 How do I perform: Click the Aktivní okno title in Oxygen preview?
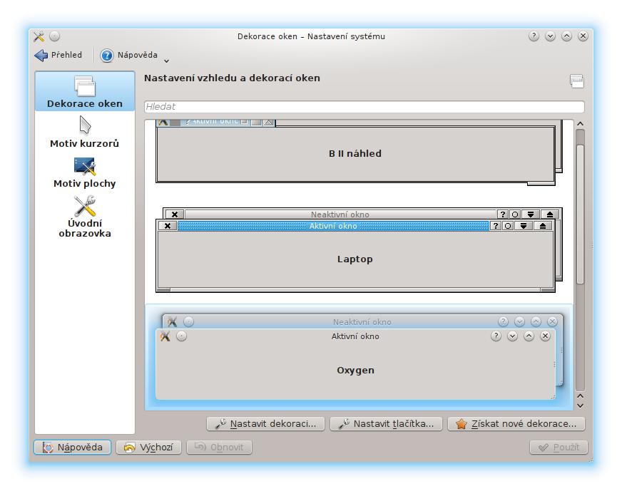355,336
